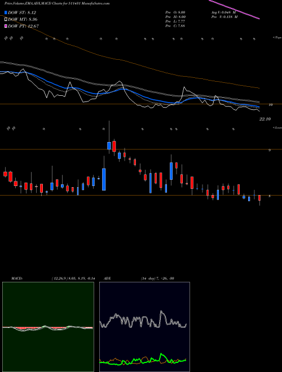The image size is (282, 372).
Task: Click the chart title mentioning MunafaSutra.com
Action: 57,3
